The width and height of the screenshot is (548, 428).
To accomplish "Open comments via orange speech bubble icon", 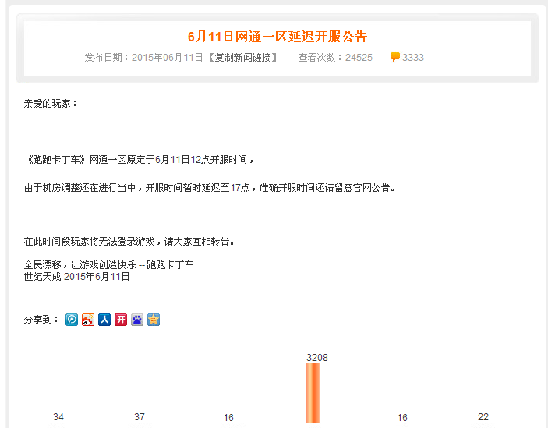I will [395, 57].
